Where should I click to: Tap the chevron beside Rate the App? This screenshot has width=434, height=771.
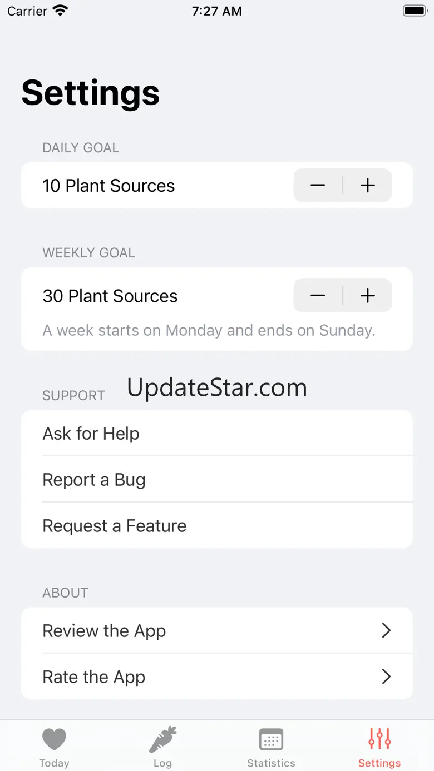point(386,677)
